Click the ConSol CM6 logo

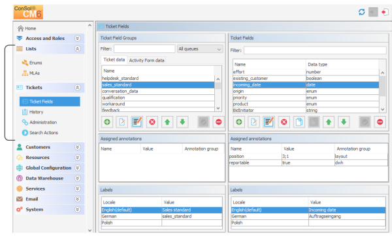click(x=28, y=12)
